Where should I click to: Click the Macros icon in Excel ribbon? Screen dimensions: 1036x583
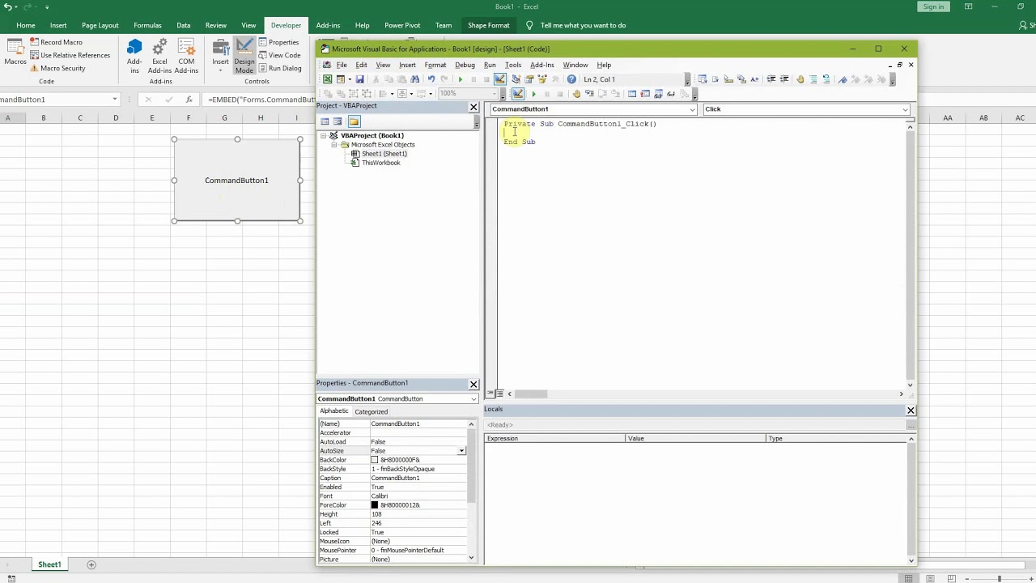15,52
